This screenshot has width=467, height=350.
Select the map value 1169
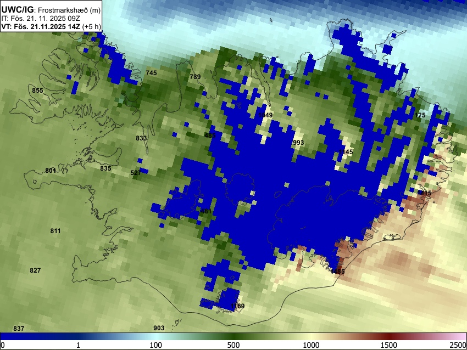[237, 306]
